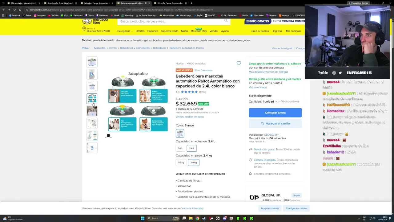Click the browser back arrow

pyautogui.click(x=3, y=10)
